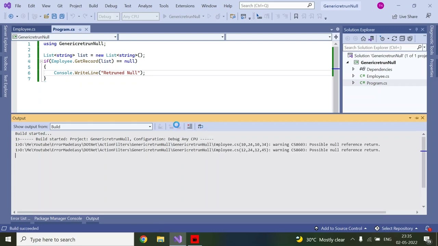Click the Home icon in Solution Explorer

(363, 39)
